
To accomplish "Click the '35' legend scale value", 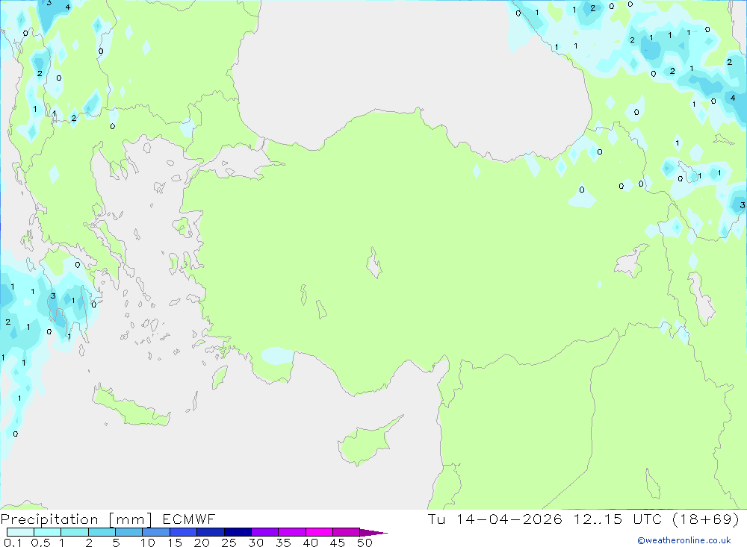I will (x=283, y=543).
